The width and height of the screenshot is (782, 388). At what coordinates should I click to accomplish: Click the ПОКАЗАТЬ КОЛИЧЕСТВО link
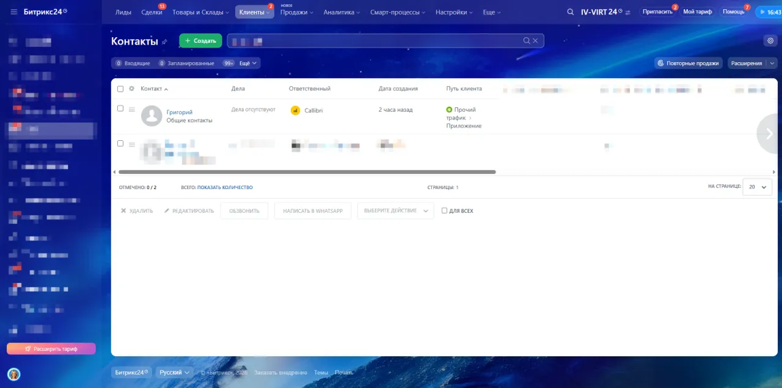[225, 187]
